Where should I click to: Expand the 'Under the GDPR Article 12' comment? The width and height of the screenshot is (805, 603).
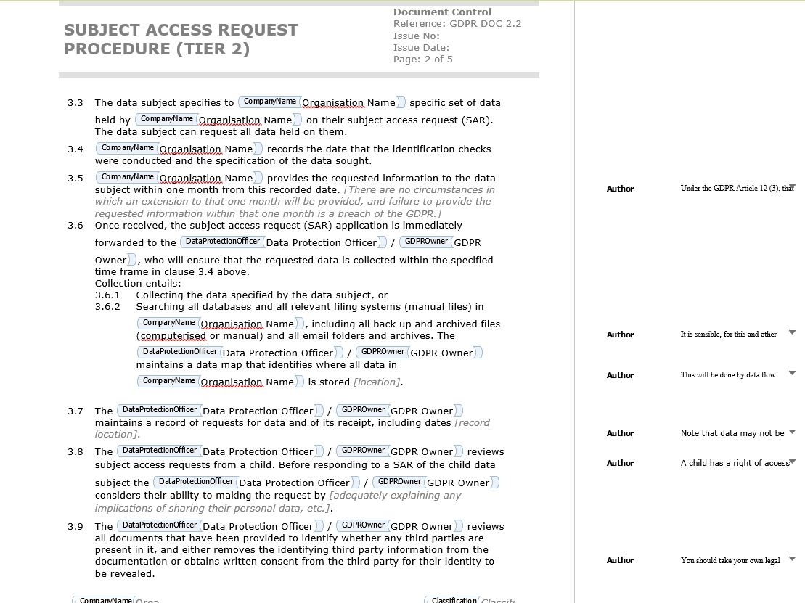(792, 188)
